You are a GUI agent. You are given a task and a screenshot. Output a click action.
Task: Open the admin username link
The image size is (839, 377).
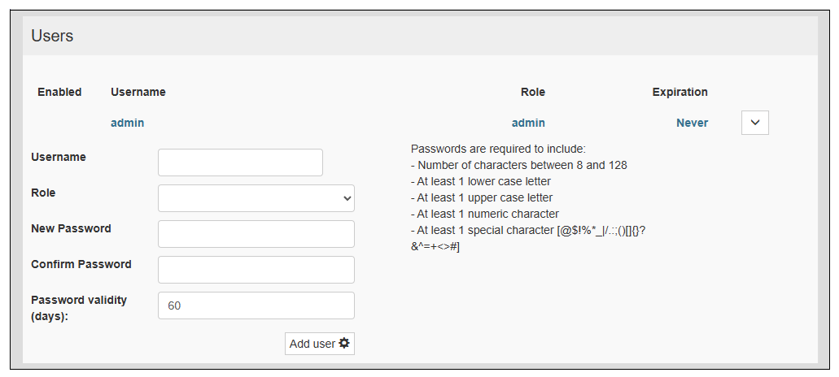point(127,123)
